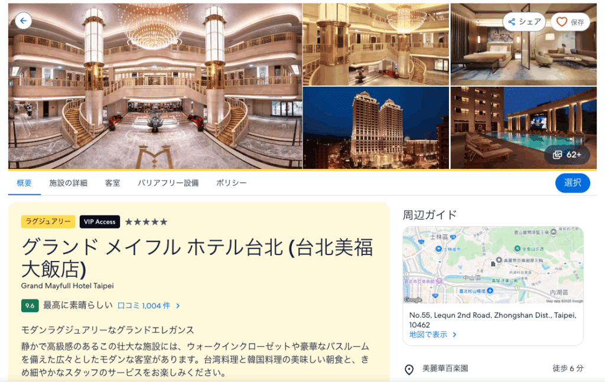Expand the map via the 地図で表示 chevron

click(454, 335)
